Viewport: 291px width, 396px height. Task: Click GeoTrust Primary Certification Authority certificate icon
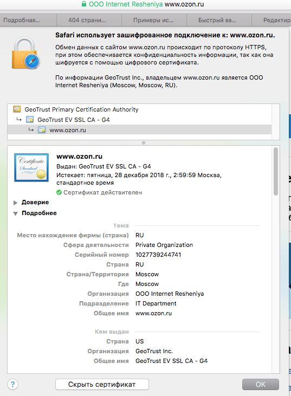click(17, 109)
